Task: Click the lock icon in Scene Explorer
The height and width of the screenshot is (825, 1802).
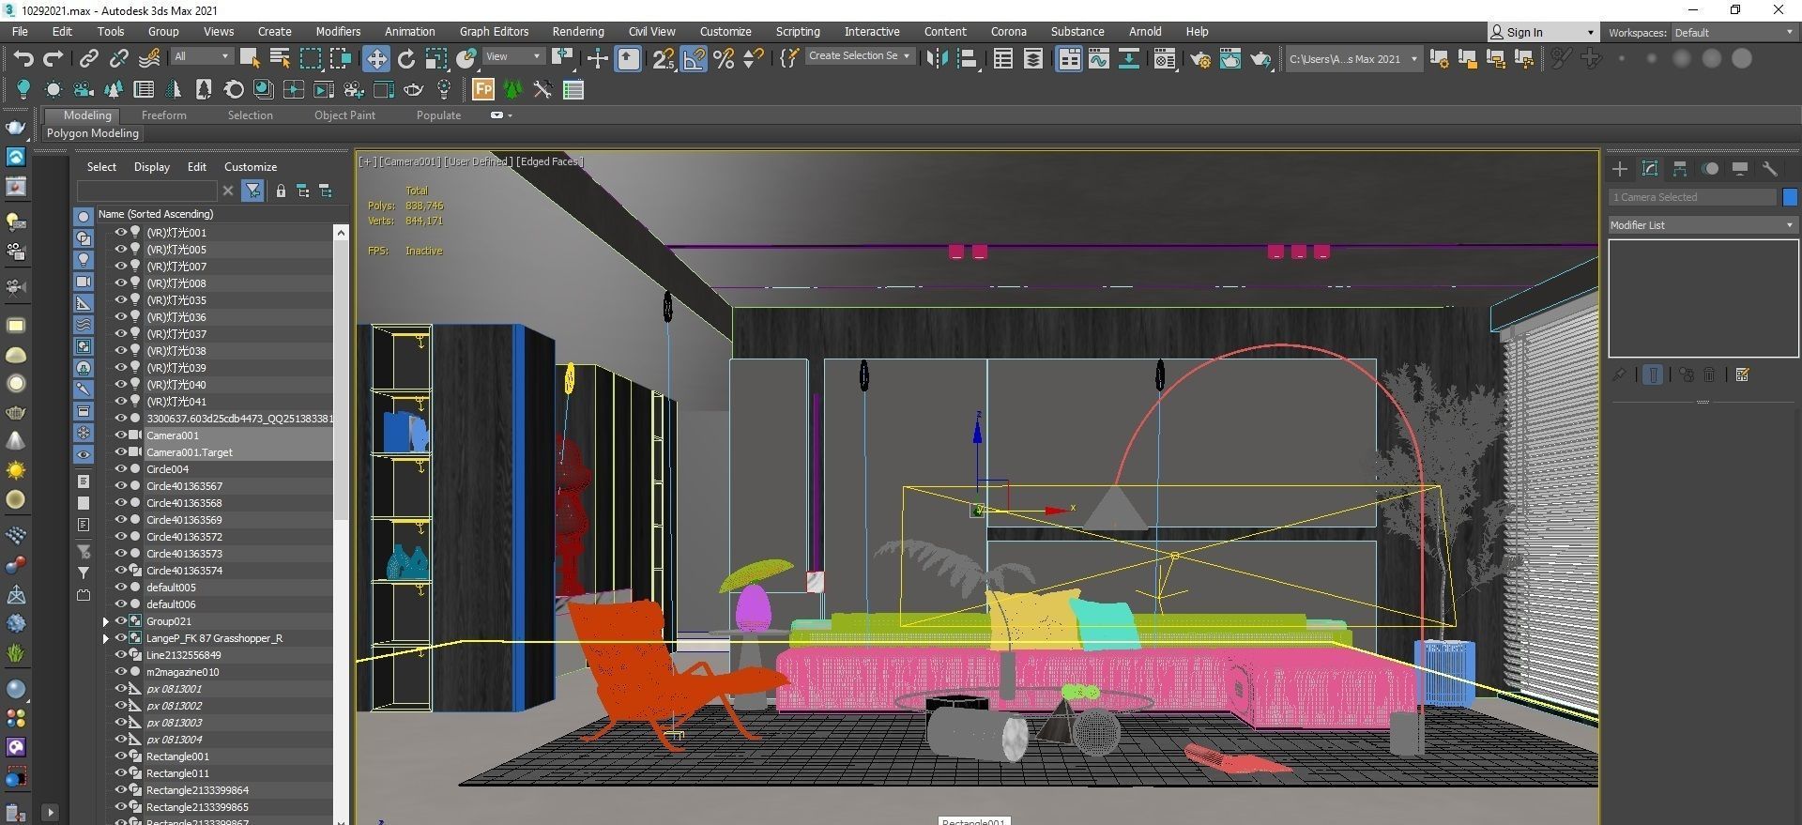Action: pos(281,191)
